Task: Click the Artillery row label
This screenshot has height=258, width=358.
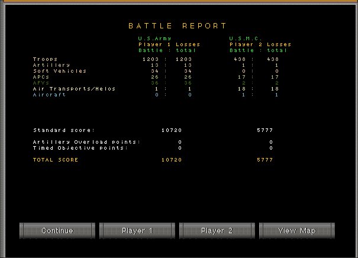Action: (51, 65)
